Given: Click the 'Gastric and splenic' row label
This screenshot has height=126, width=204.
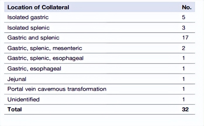Looking at the screenshot, I should tap(33, 38).
